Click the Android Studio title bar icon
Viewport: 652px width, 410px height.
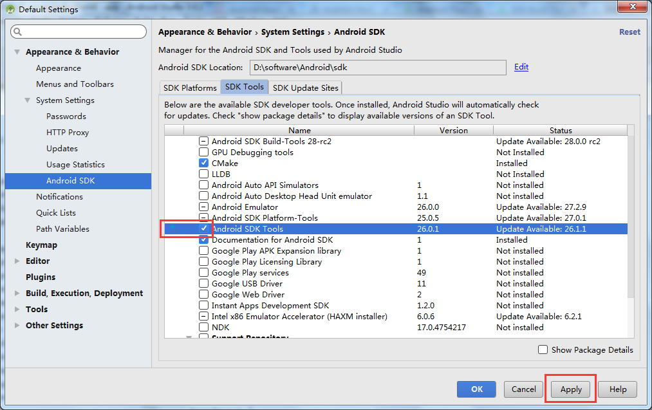(x=10, y=9)
